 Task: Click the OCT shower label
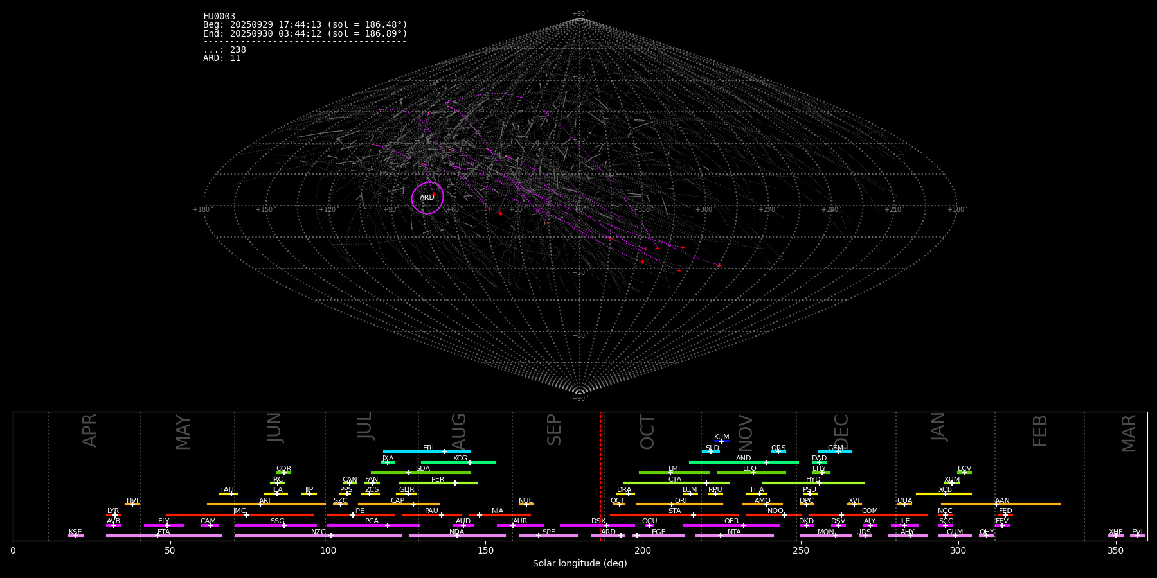618,501
